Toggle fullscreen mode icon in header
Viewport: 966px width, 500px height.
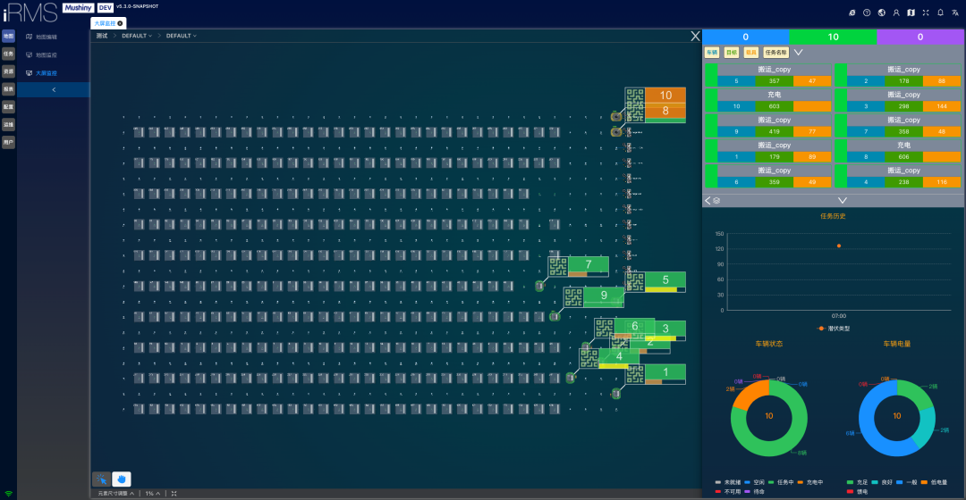(x=926, y=12)
